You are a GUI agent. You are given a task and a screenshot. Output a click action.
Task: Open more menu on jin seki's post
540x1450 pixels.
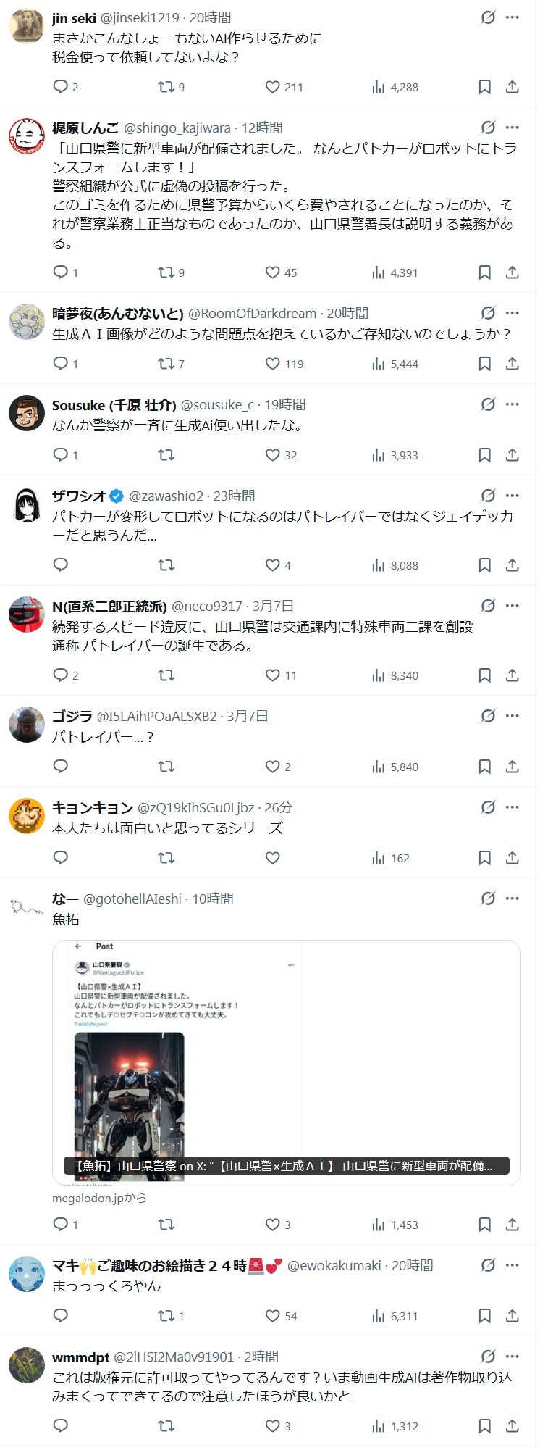[512, 17]
